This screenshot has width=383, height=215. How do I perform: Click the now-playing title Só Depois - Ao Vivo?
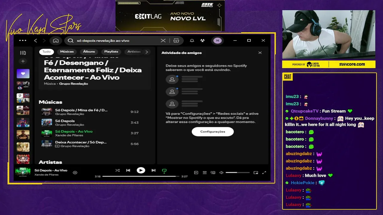pyautogui.click(x=51, y=170)
